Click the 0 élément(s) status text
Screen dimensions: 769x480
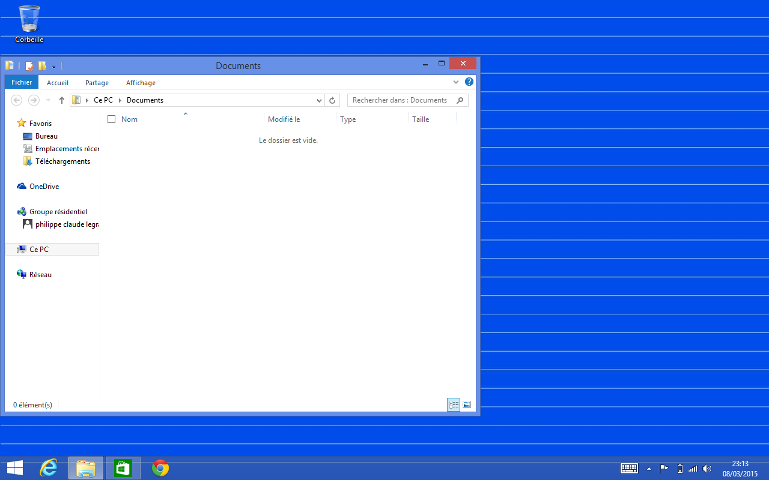point(32,405)
